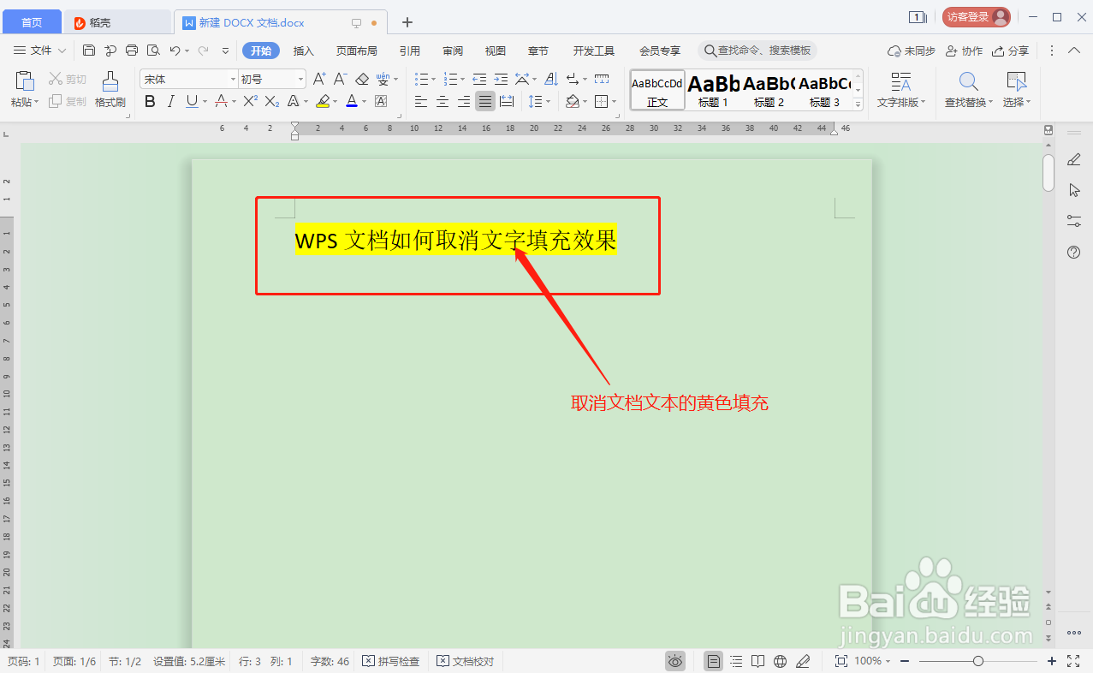Expand the font color dropdown arrow
This screenshot has width=1093, height=673.
pos(365,102)
